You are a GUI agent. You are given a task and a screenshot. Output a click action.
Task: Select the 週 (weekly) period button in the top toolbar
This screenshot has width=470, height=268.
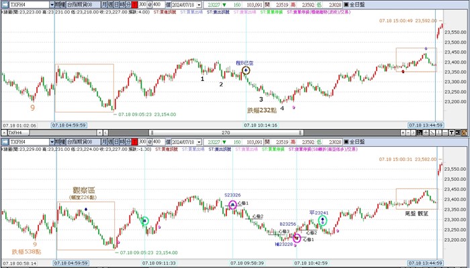(109, 4)
